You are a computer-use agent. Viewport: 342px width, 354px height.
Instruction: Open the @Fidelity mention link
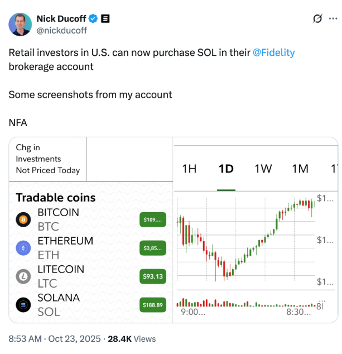point(274,52)
